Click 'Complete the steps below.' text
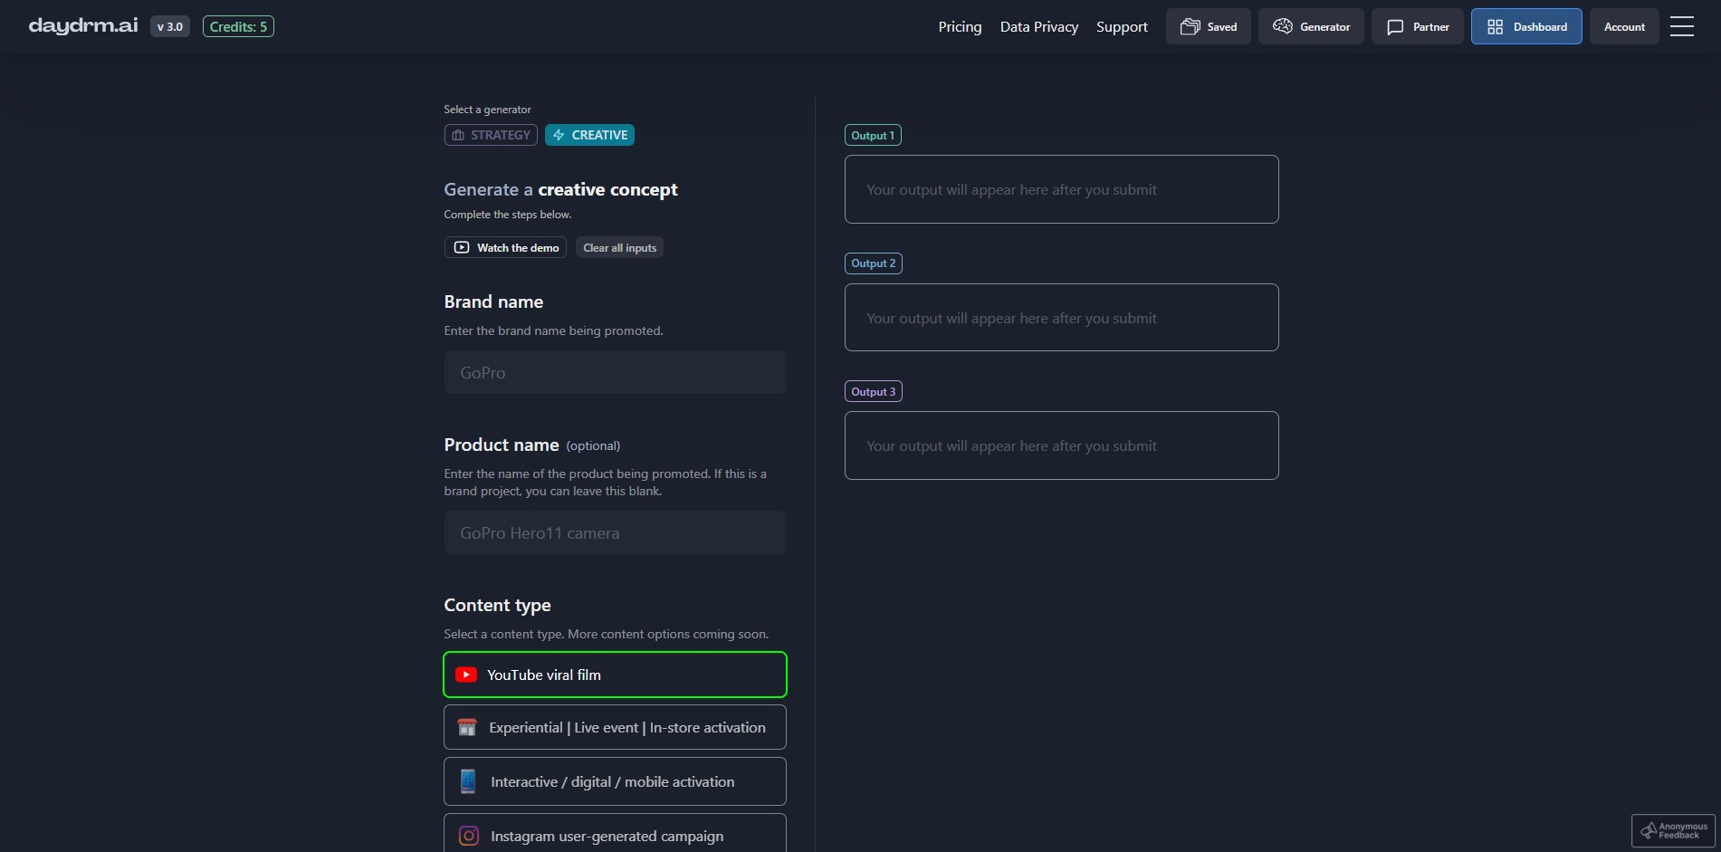The height and width of the screenshot is (852, 1721). point(507,215)
